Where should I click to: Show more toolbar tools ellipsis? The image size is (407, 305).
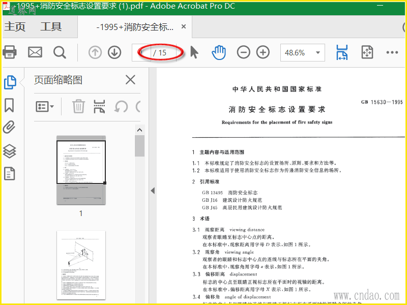click(392, 52)
